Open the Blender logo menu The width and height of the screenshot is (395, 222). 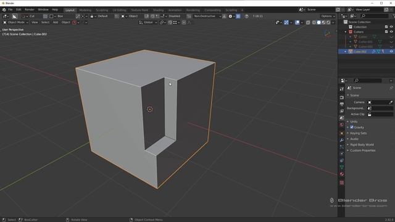pos(4,10)
